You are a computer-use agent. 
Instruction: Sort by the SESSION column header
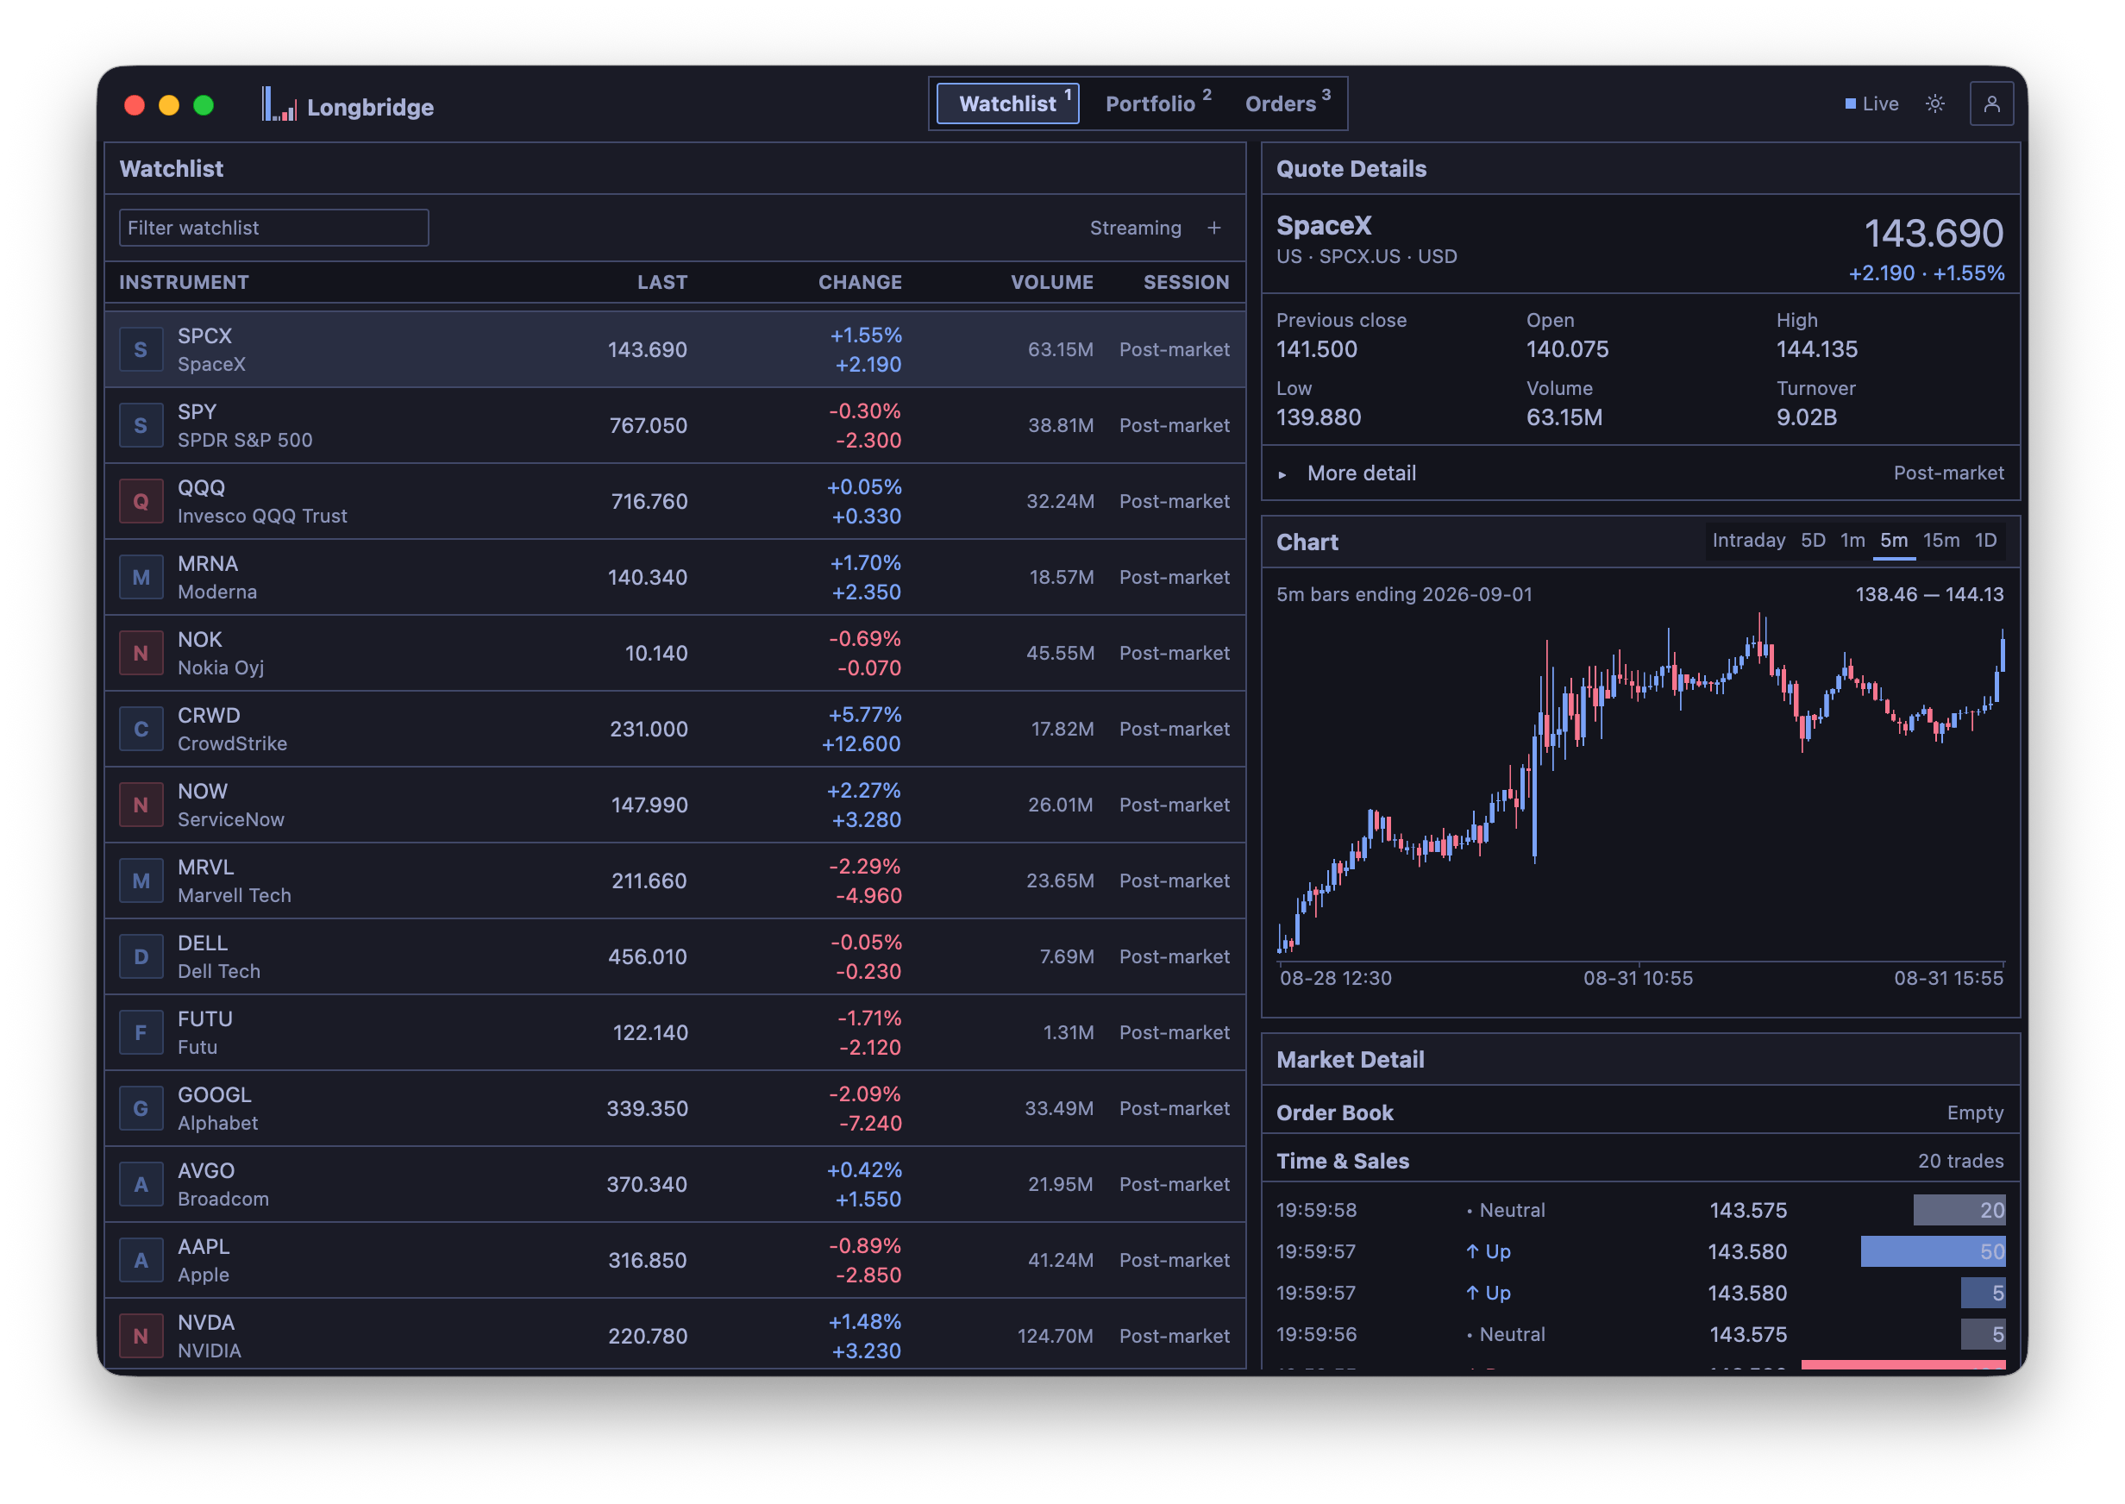click(1185, 281)
